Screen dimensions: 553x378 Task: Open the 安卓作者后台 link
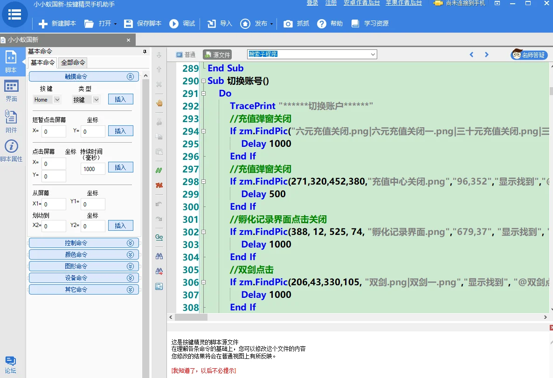coord(361,3)
